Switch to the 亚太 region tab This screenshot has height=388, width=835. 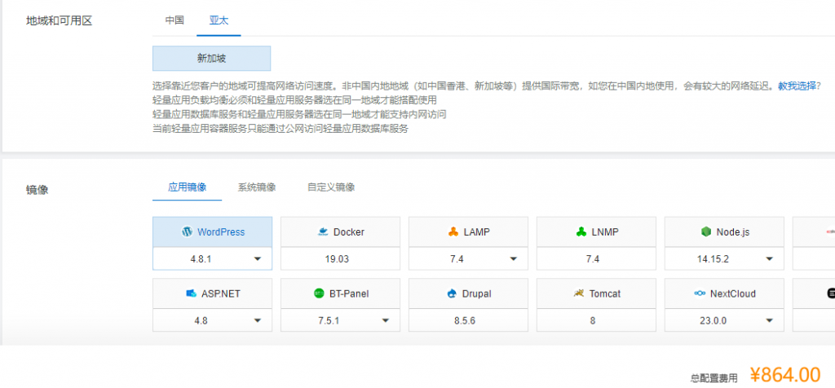[219, 20]
